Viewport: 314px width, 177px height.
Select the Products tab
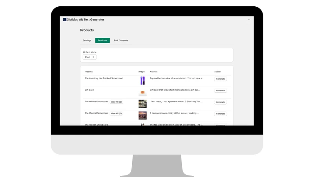(102, 41)
